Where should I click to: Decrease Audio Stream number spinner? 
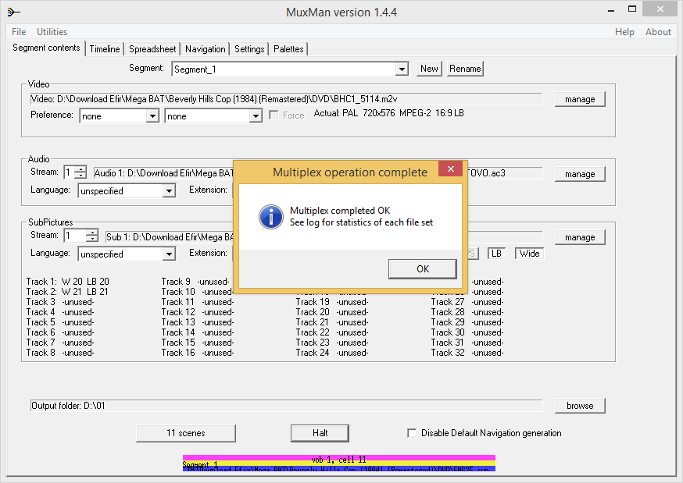[x=80, y=176]
